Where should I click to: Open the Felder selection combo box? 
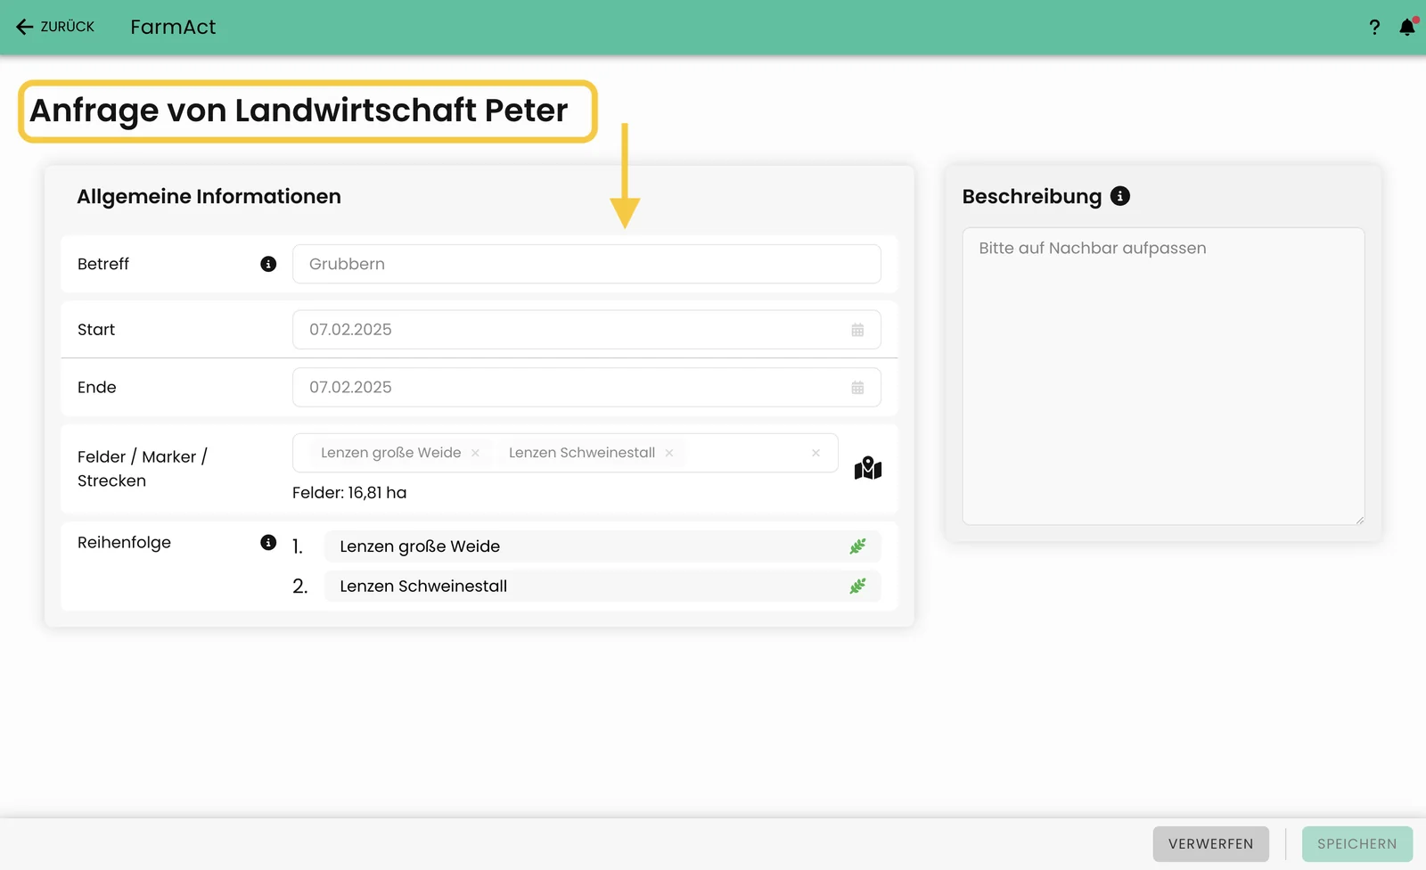(x=565, y=453)
